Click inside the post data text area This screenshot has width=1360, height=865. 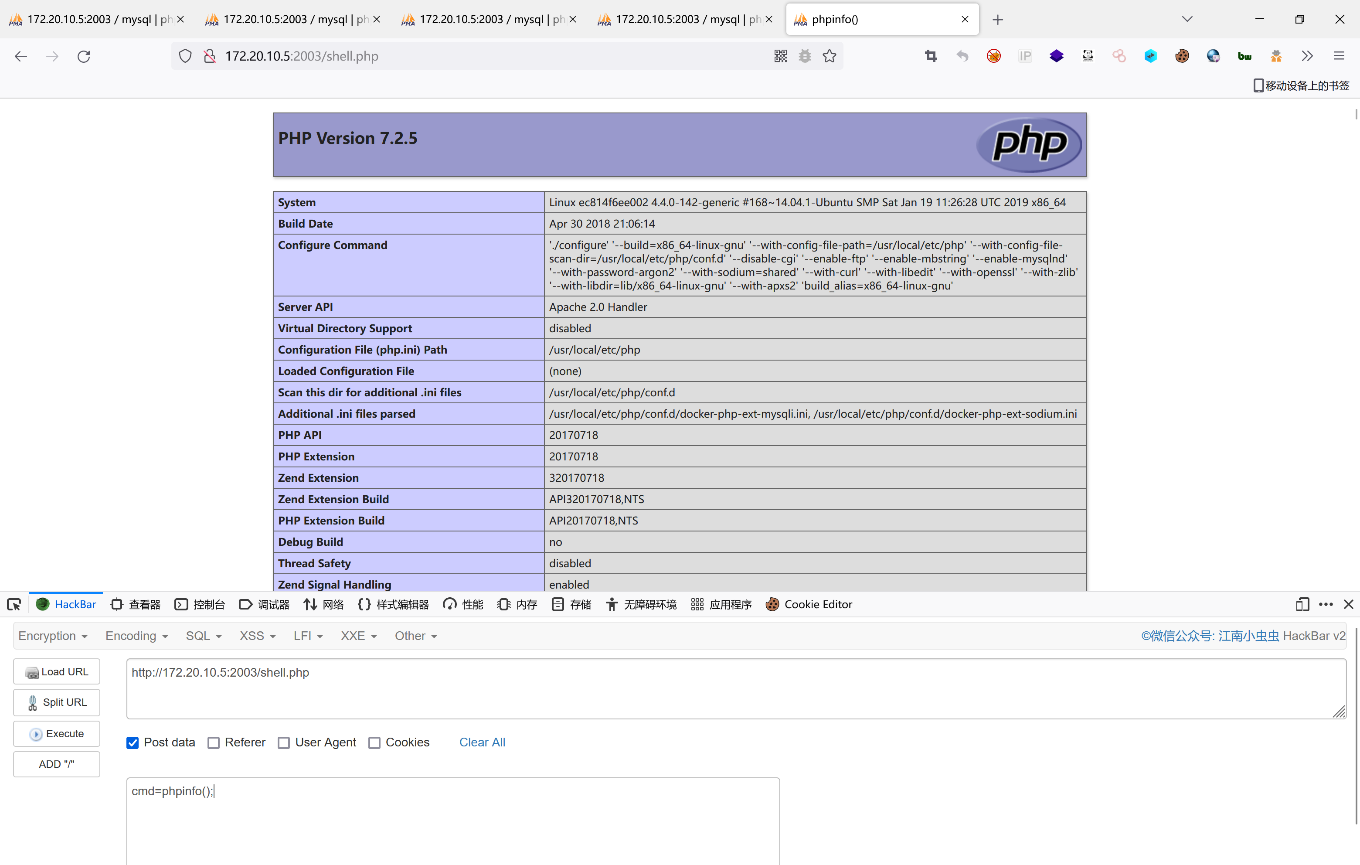tap(452, 819)
